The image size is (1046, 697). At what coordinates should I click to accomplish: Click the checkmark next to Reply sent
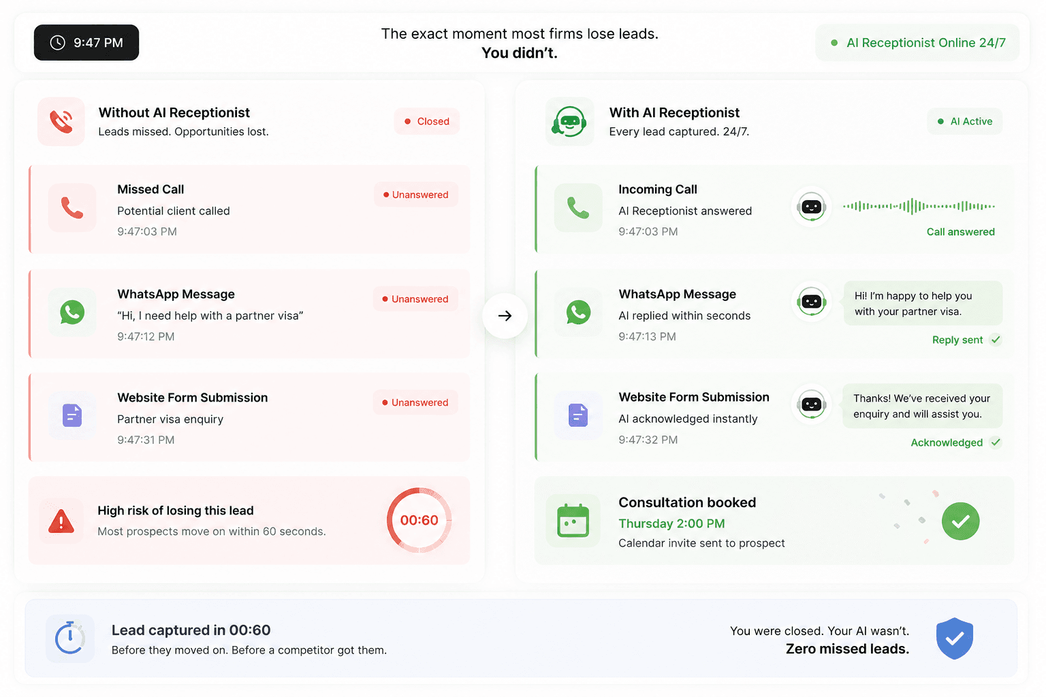coord(996,340)
